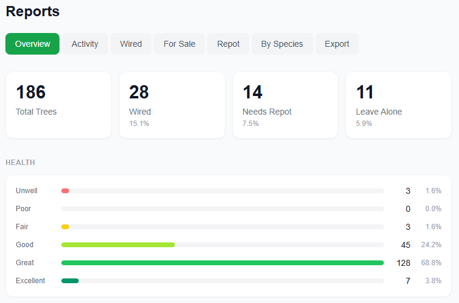Click the Reports page heading
The height and width of the screenshot is (303, 459).
point(32,11)
